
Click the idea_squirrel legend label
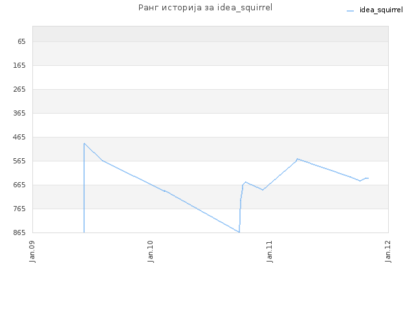pos(381,10)
